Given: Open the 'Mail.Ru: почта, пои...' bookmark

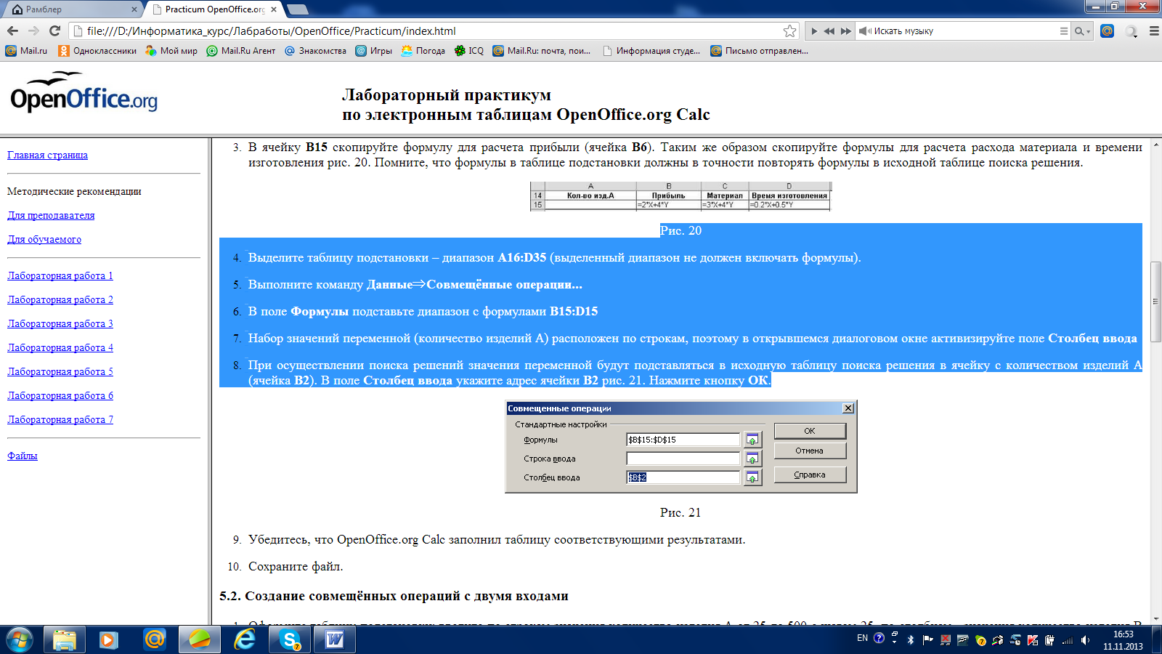Looking at the screenshot, I should pos(541,51).
